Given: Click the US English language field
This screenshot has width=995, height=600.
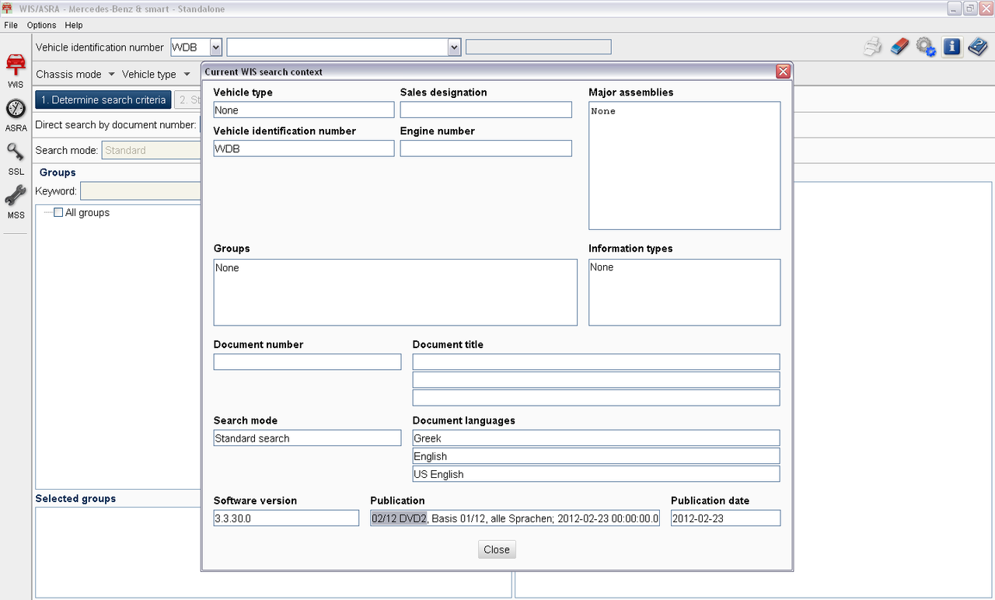Looking at the screenshot, I should pyautogui.click(x=596, y=473).
